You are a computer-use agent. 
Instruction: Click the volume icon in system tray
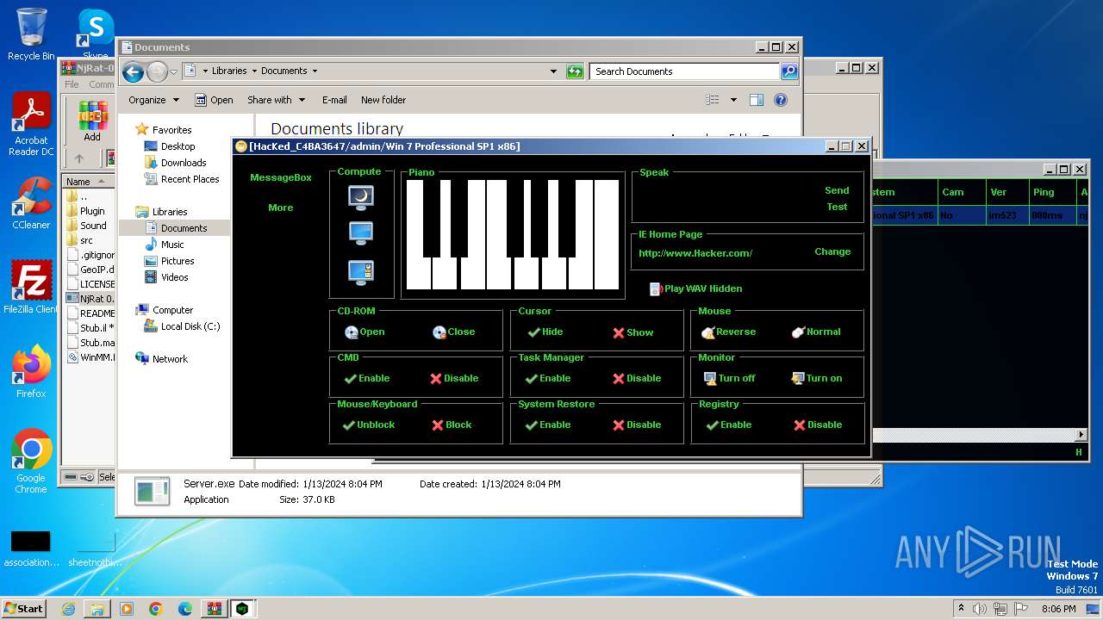[x=980, y=609]
